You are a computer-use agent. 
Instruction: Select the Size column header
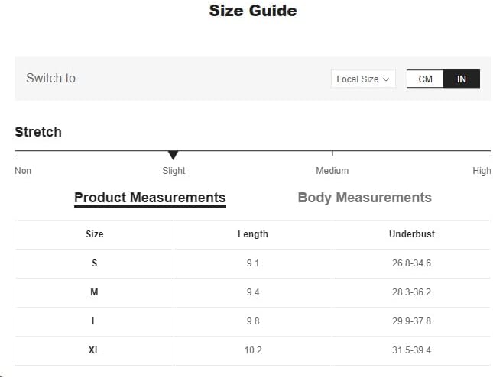click(x=94, y=234)
